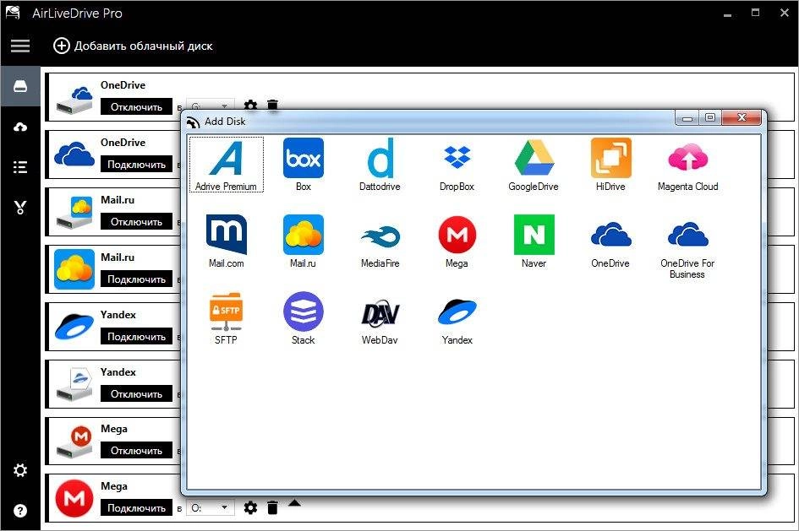Connect the first Yandex with Подключить
This screenshot has width=799, height=531.
point(137,337)
